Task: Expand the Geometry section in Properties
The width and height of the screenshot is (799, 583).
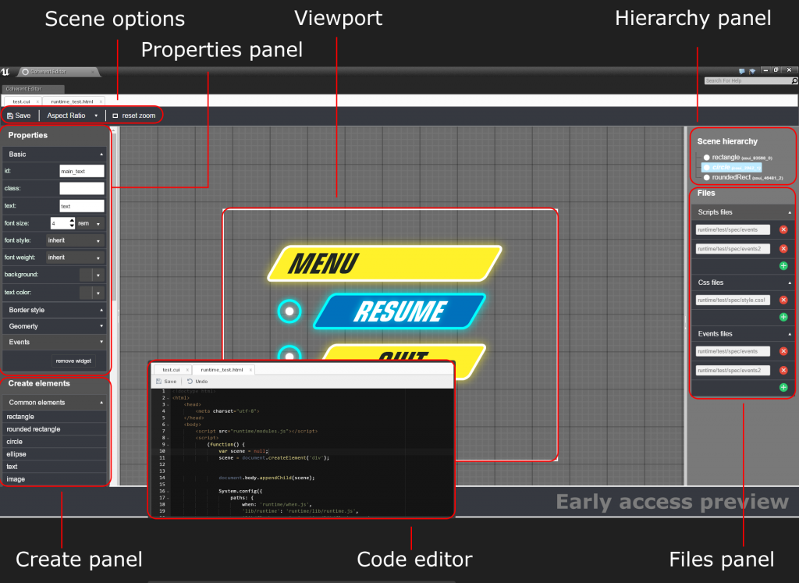Action: (55, 326)
